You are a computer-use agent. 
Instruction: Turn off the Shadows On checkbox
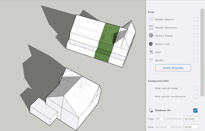195,111
